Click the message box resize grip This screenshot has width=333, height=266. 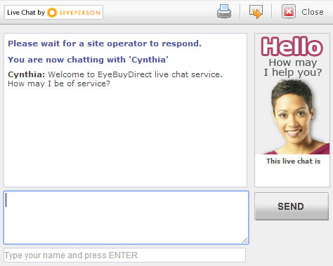tap(245, 241)
